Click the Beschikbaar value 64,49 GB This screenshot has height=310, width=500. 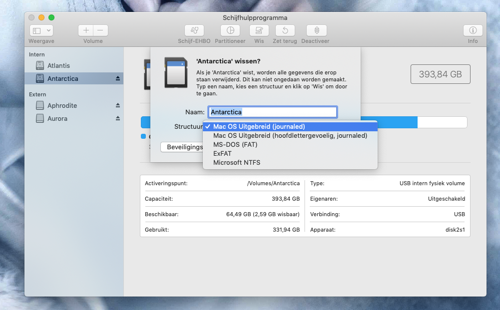coord(263,214)
